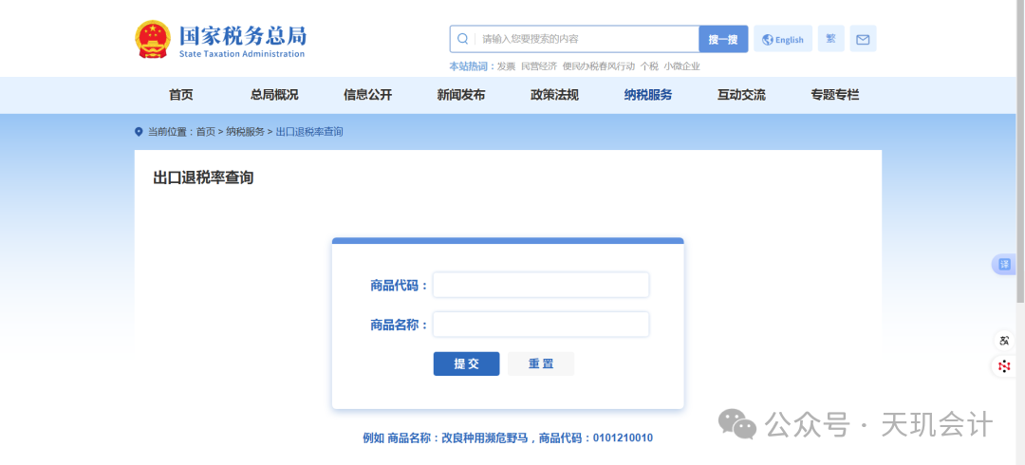1025x465 pixels.
Task: Open the 总局概况 menu
Action: (x=274, y=95)
